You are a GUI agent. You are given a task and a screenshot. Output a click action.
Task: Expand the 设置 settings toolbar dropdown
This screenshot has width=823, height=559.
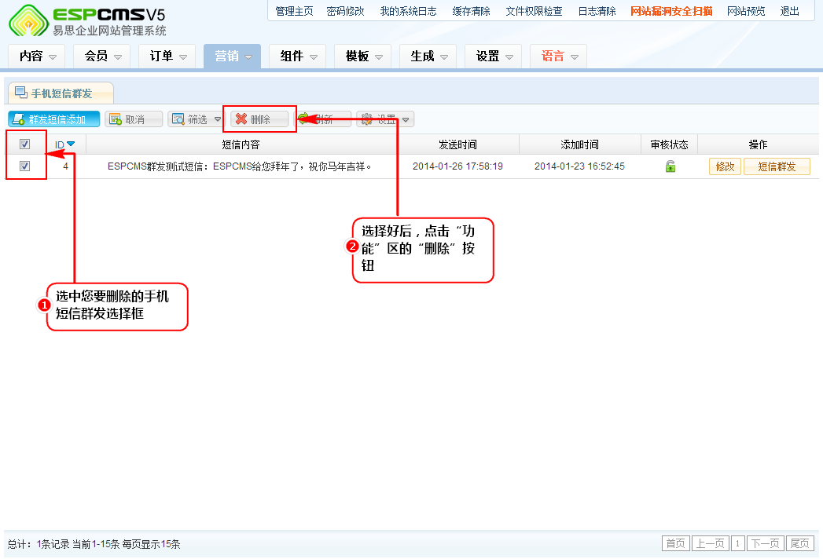pyautogui.click(x=385, y=119)
